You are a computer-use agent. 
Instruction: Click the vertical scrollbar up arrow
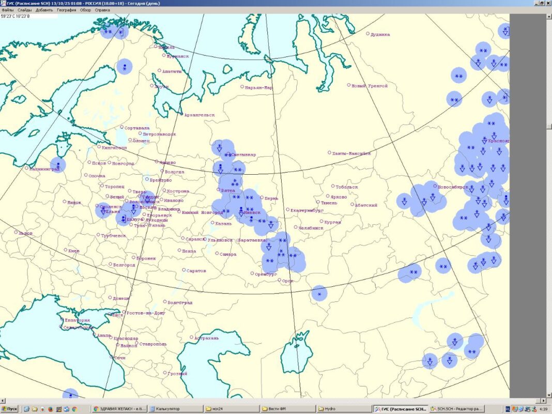(548, 17)
